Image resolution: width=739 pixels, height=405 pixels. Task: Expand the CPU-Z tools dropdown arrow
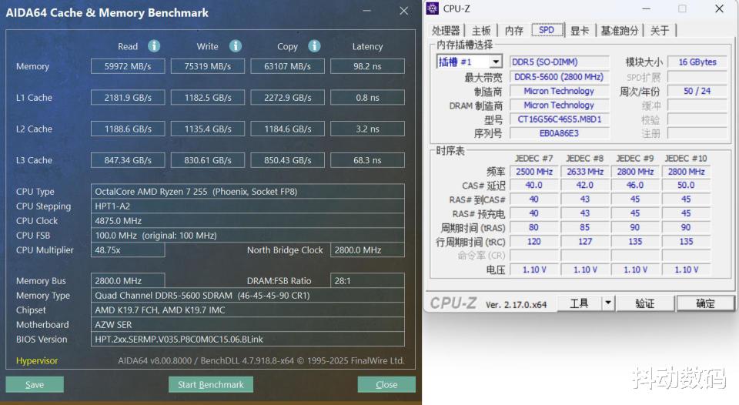[608, 303]
